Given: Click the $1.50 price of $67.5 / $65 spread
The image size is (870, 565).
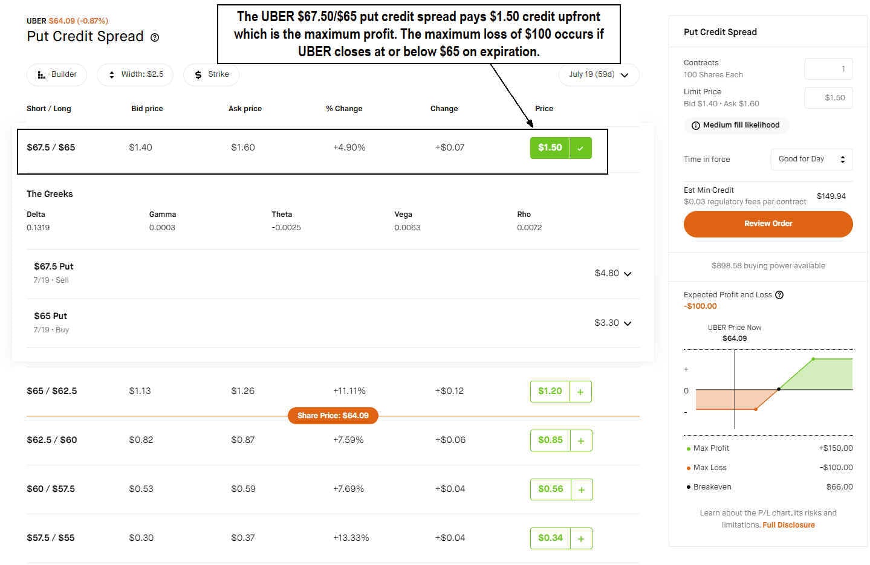Looking at the screenshot, I should coord(550,147).
